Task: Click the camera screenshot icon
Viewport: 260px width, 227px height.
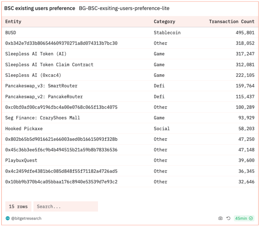Action: point(220,218)
